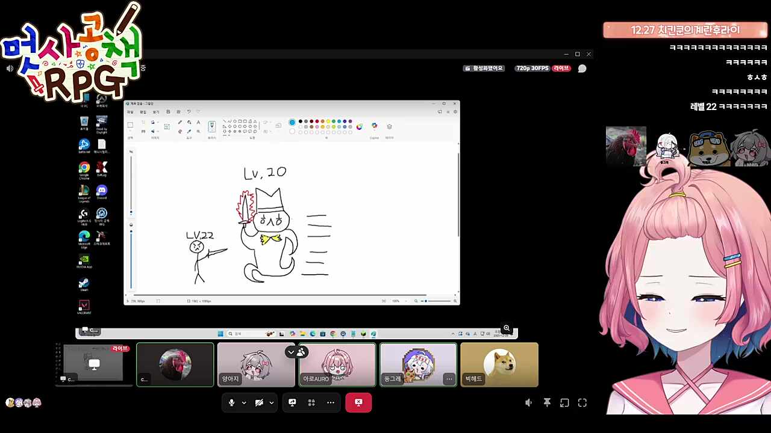Click the pin icon
The width and height of the screenshot is (771, 433).
(547, 402)
